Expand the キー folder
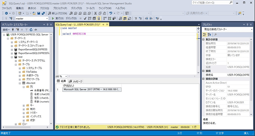 click(24, 105)
